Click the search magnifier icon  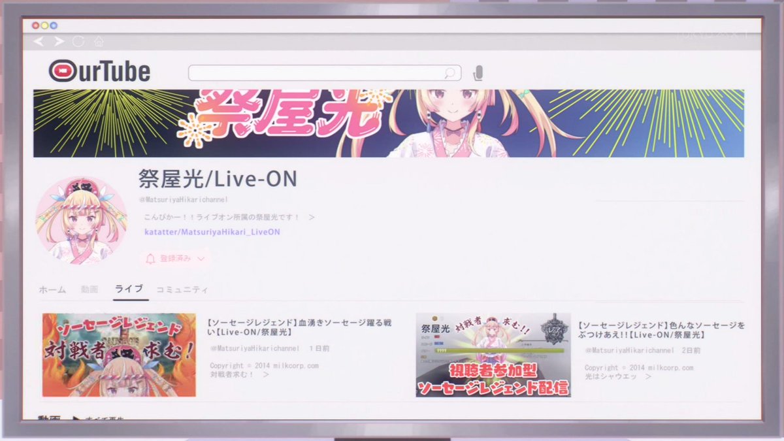449,73
